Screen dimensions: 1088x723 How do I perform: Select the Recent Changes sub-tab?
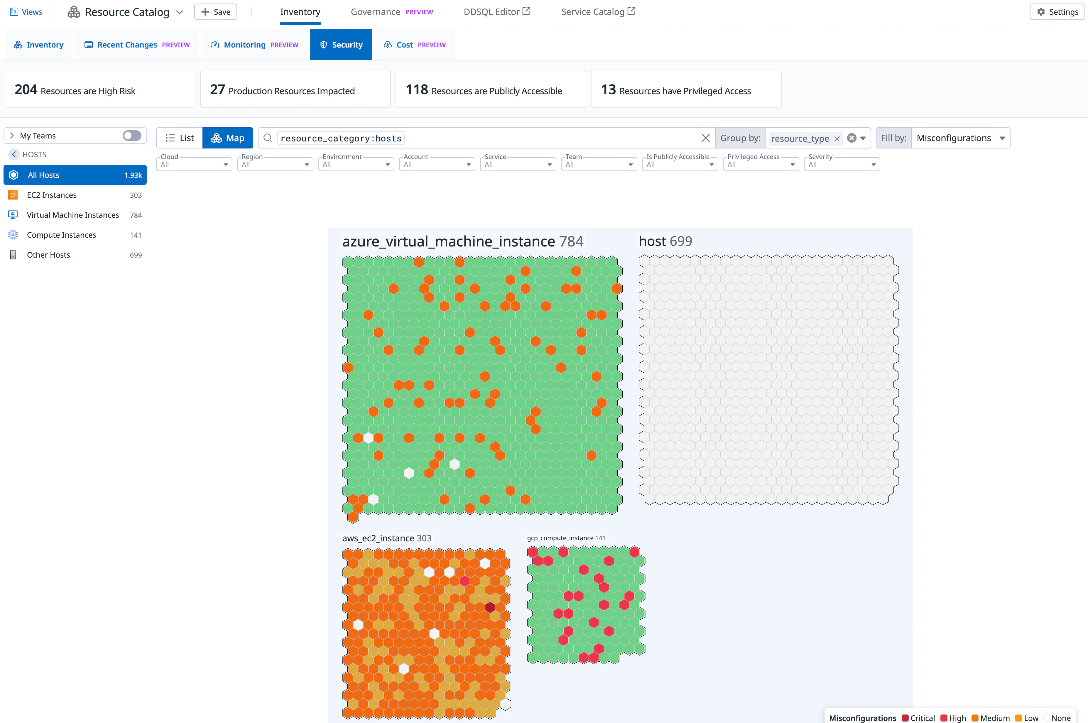(x=137, y=45)
